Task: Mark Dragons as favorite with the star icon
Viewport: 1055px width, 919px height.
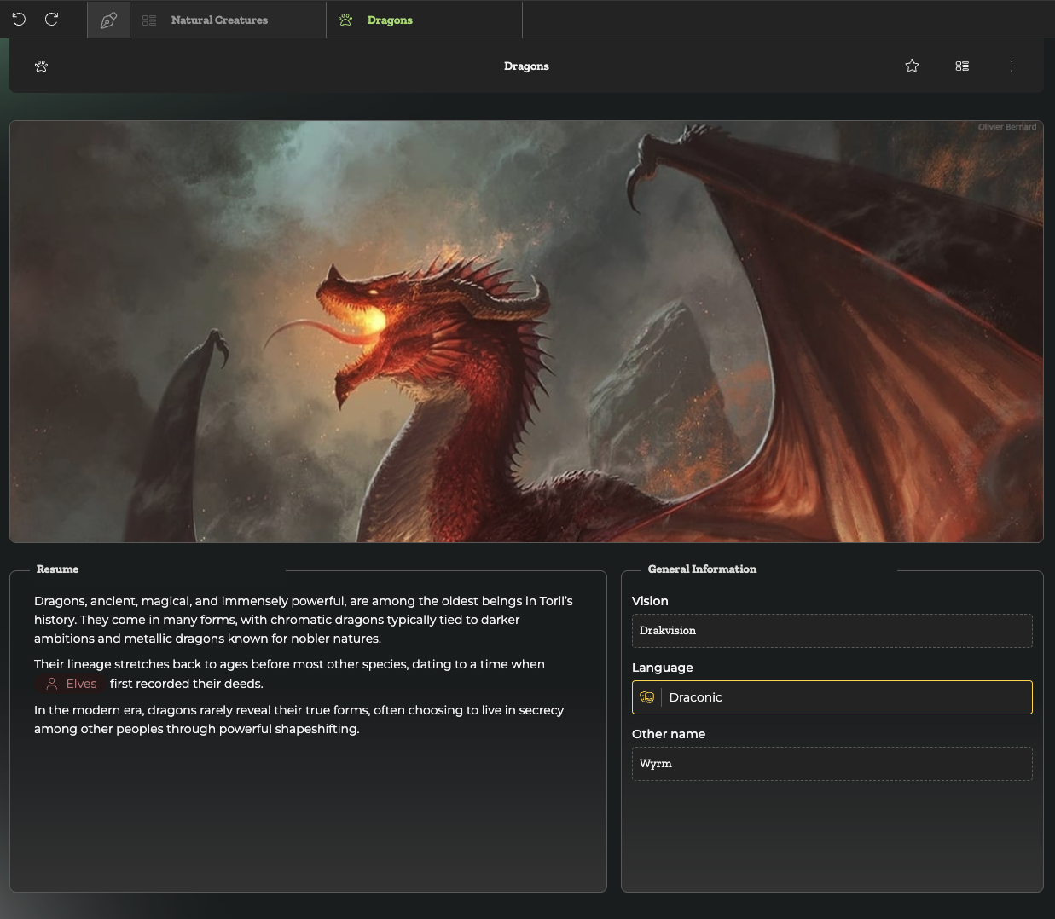Action: point(912,66)
